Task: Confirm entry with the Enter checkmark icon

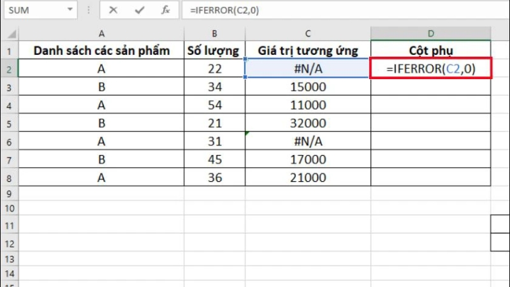Action: (x=139, y=10)
